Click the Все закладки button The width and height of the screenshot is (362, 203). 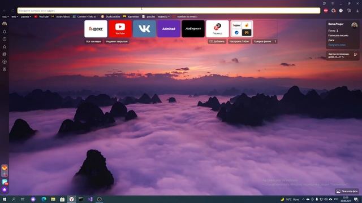[x=93, y=41]
